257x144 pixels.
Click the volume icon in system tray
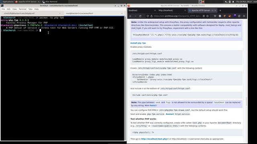tap(226, 2)
